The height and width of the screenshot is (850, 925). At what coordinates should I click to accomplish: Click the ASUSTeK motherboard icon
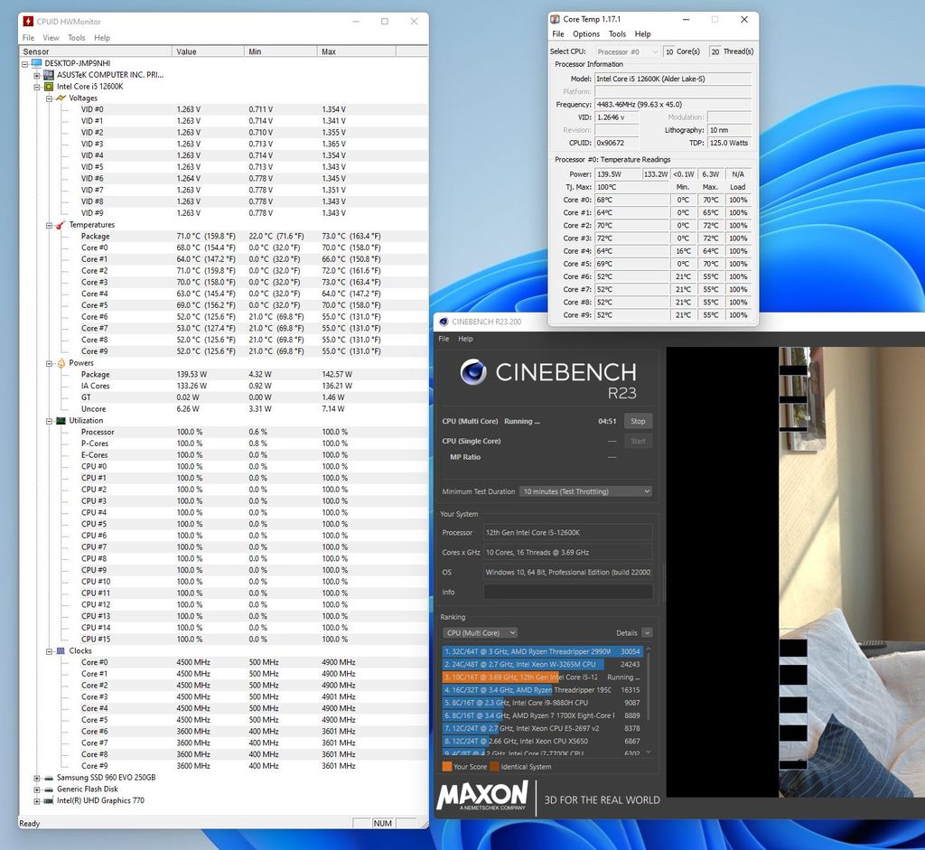pyautogui.click(x=49, y=75)
